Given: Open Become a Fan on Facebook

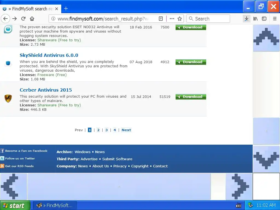Looking at the screenshot, I should tap(26, 151).
